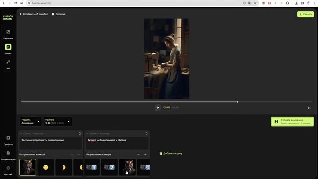318x179 pixels.
Task: Open the Картинки (images) section in sidebar
Action: click(8, 34)
